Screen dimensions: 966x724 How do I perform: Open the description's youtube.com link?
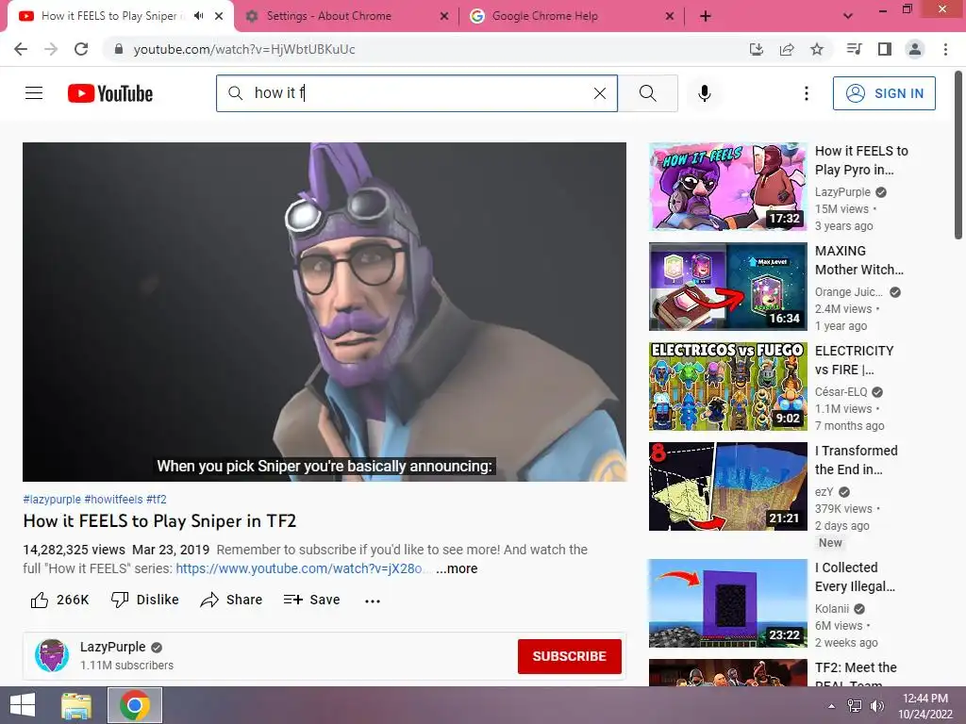pyautogui.click(x=299, y=568)
